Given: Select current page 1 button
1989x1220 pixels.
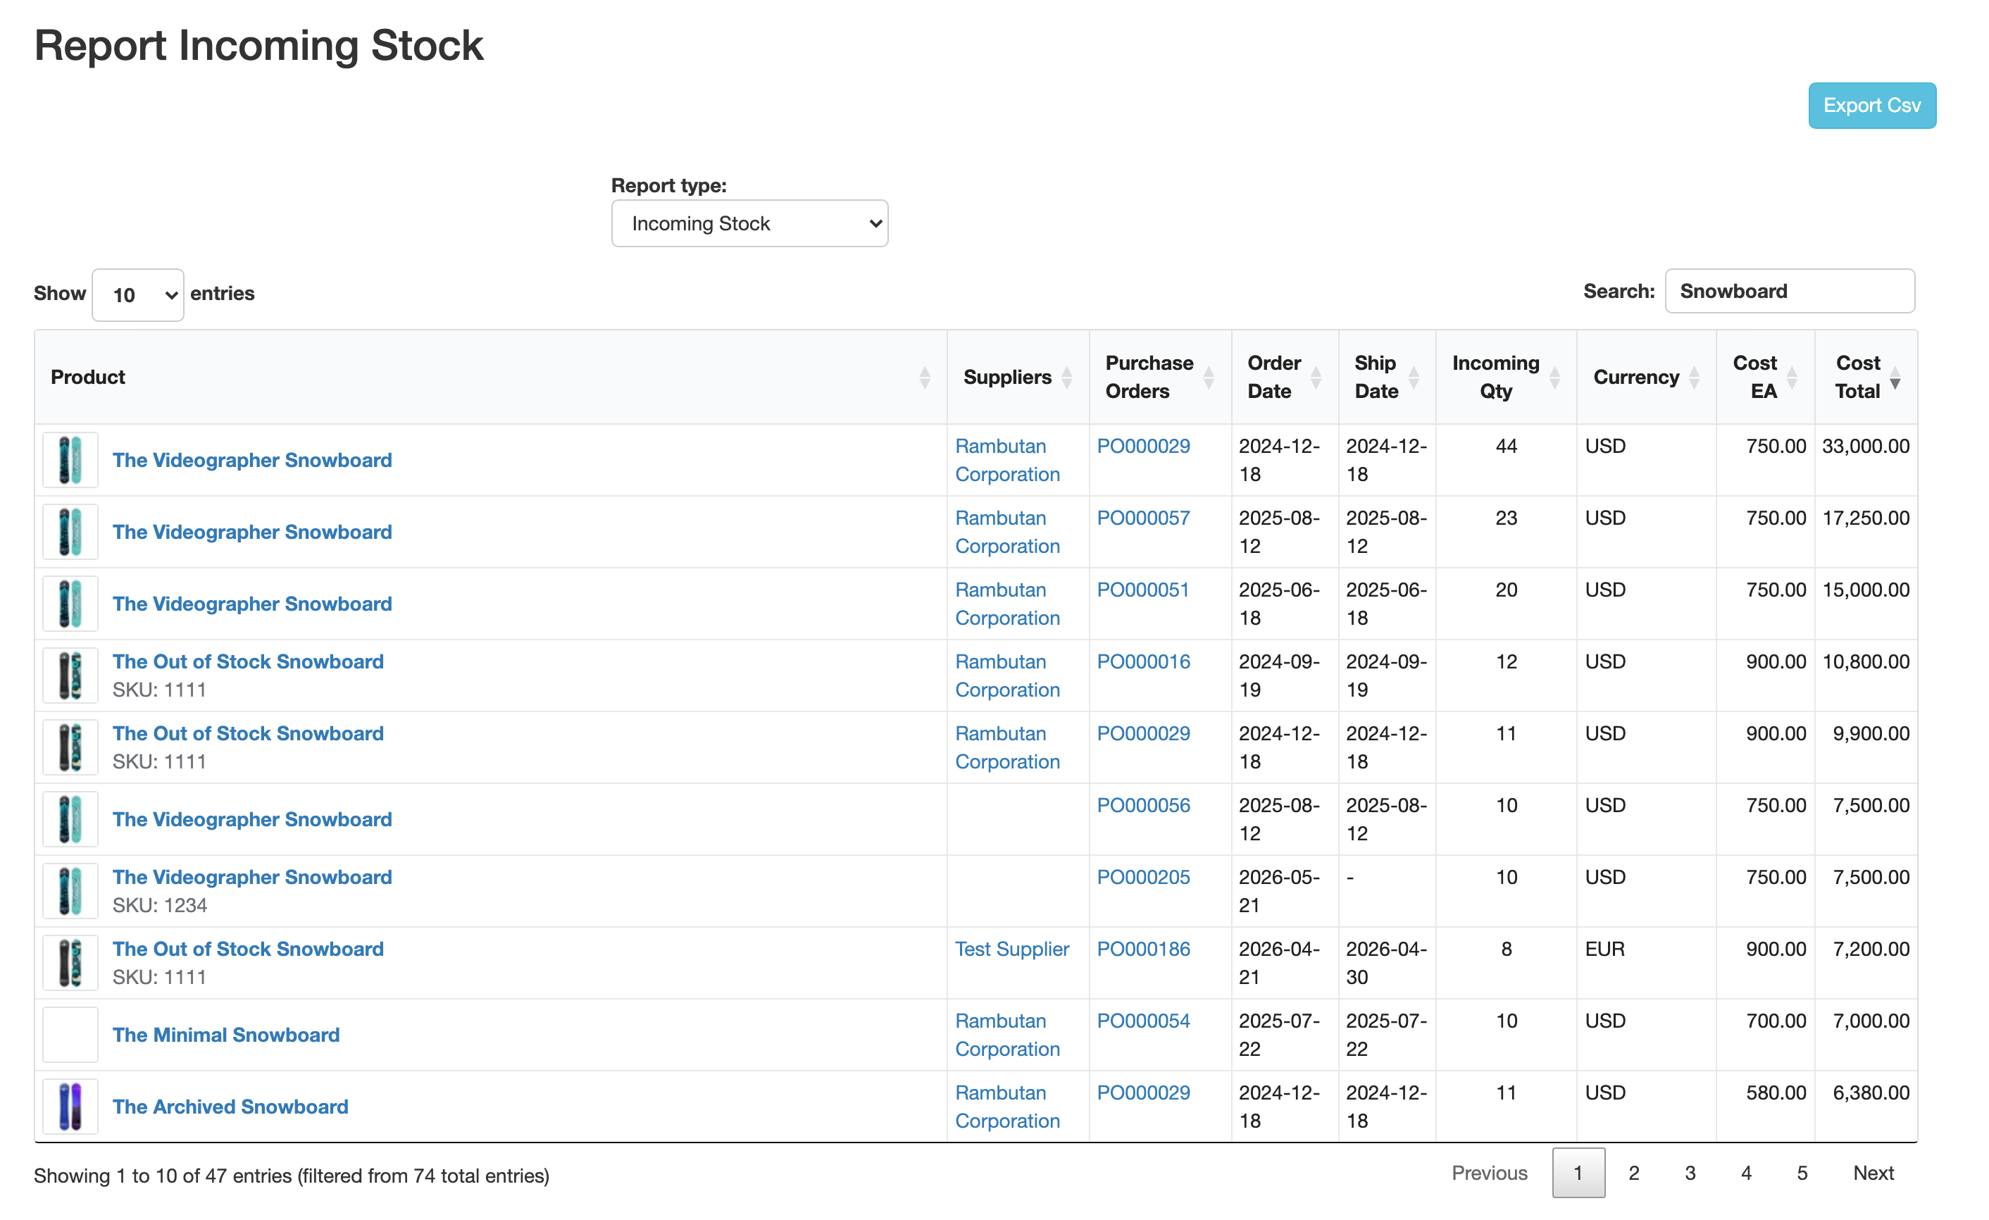Looking at the screenshot, I should click(1578, 1174).
